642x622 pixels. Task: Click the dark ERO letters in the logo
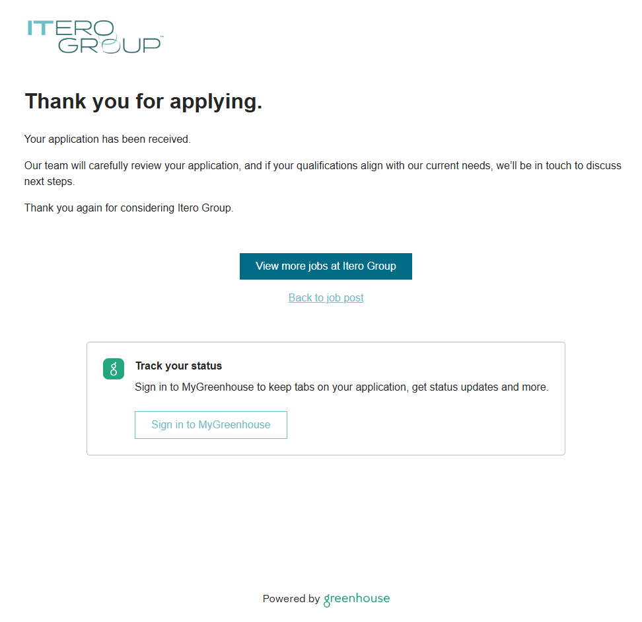pyautogui.click(x=81, y=28)
